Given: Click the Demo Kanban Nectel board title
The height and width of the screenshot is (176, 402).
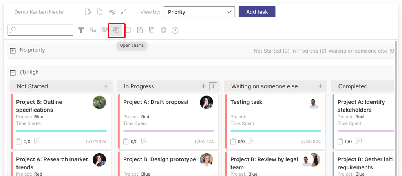Looking at the screenshot, I should pyautogui.click(x=39, y=12).
